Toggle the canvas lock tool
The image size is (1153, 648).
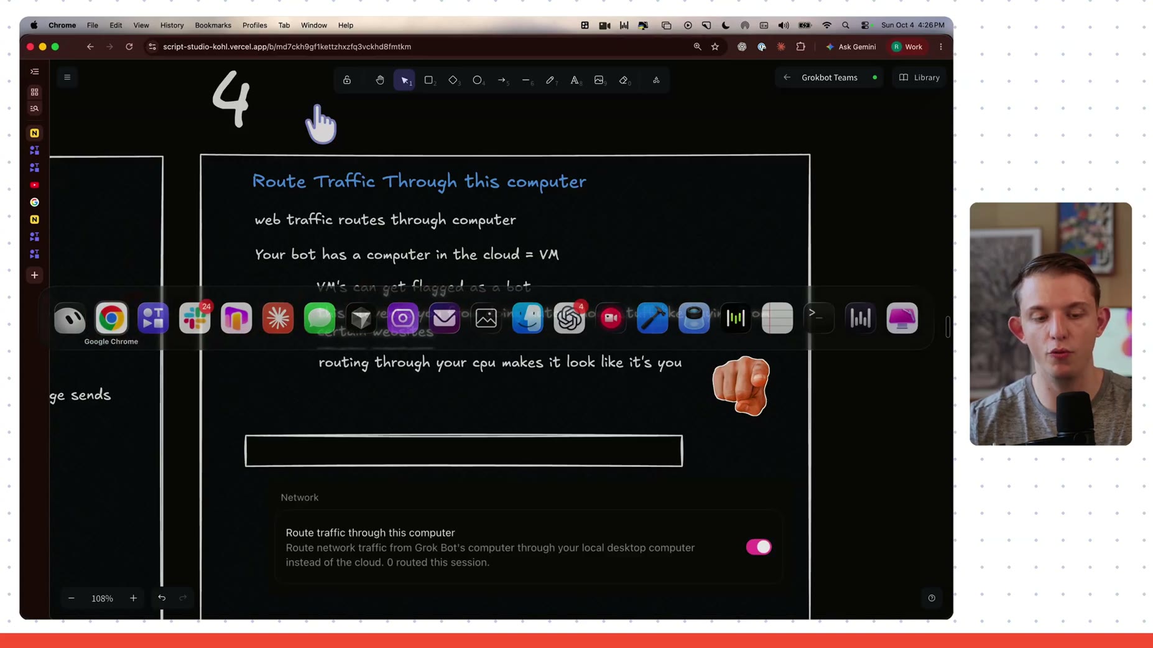pyautogui.click(x=347, y=80)
